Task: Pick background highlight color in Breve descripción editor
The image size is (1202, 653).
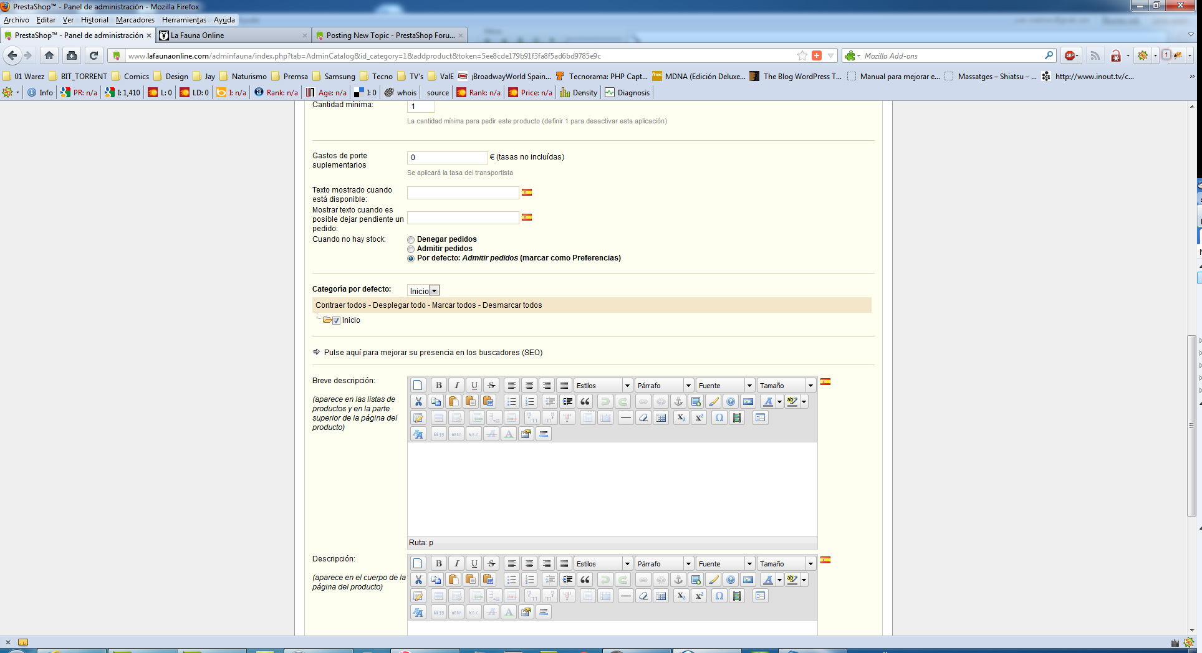Action: (x=792, y=401)
